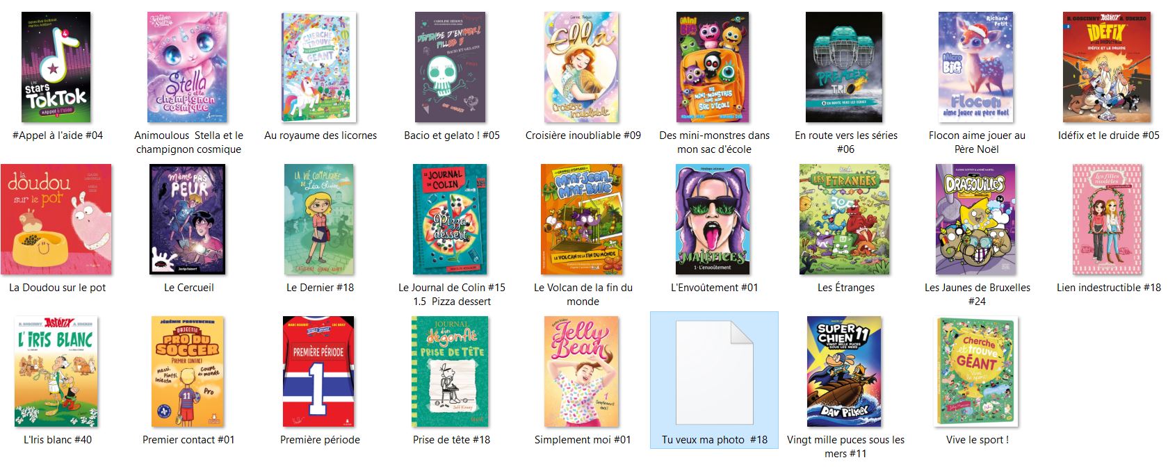
Task: Click the mini-monstres dans mon sac d'école cover
Action: 713,67
